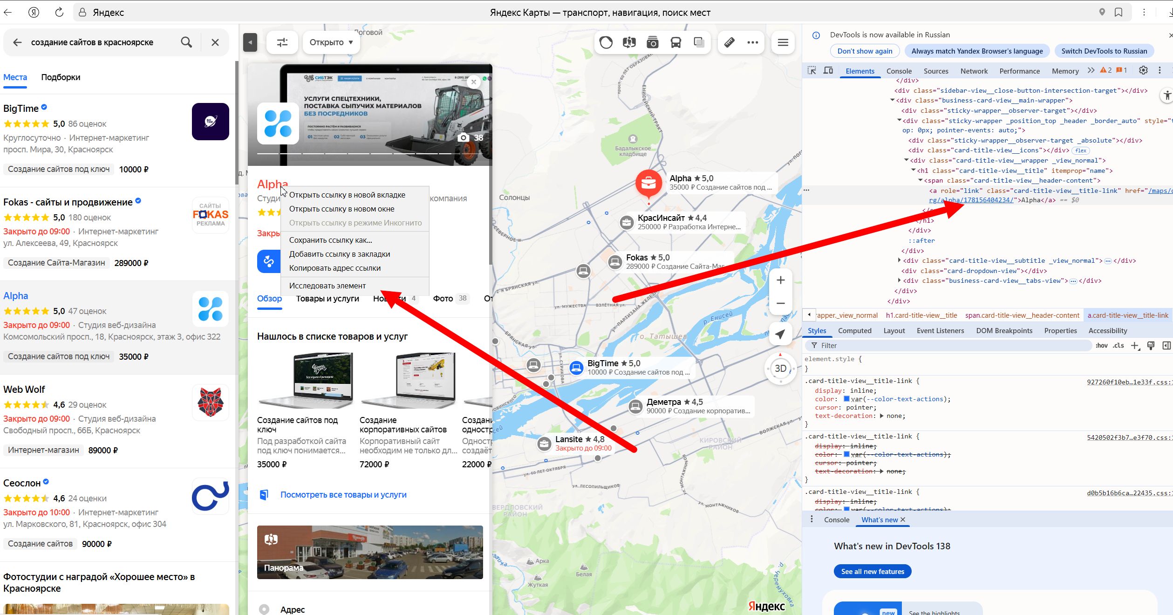Open the Панорама street view thumbnail
This screenshot has width=1173, height=615.
pyautogui.click(x=370, y=552)
